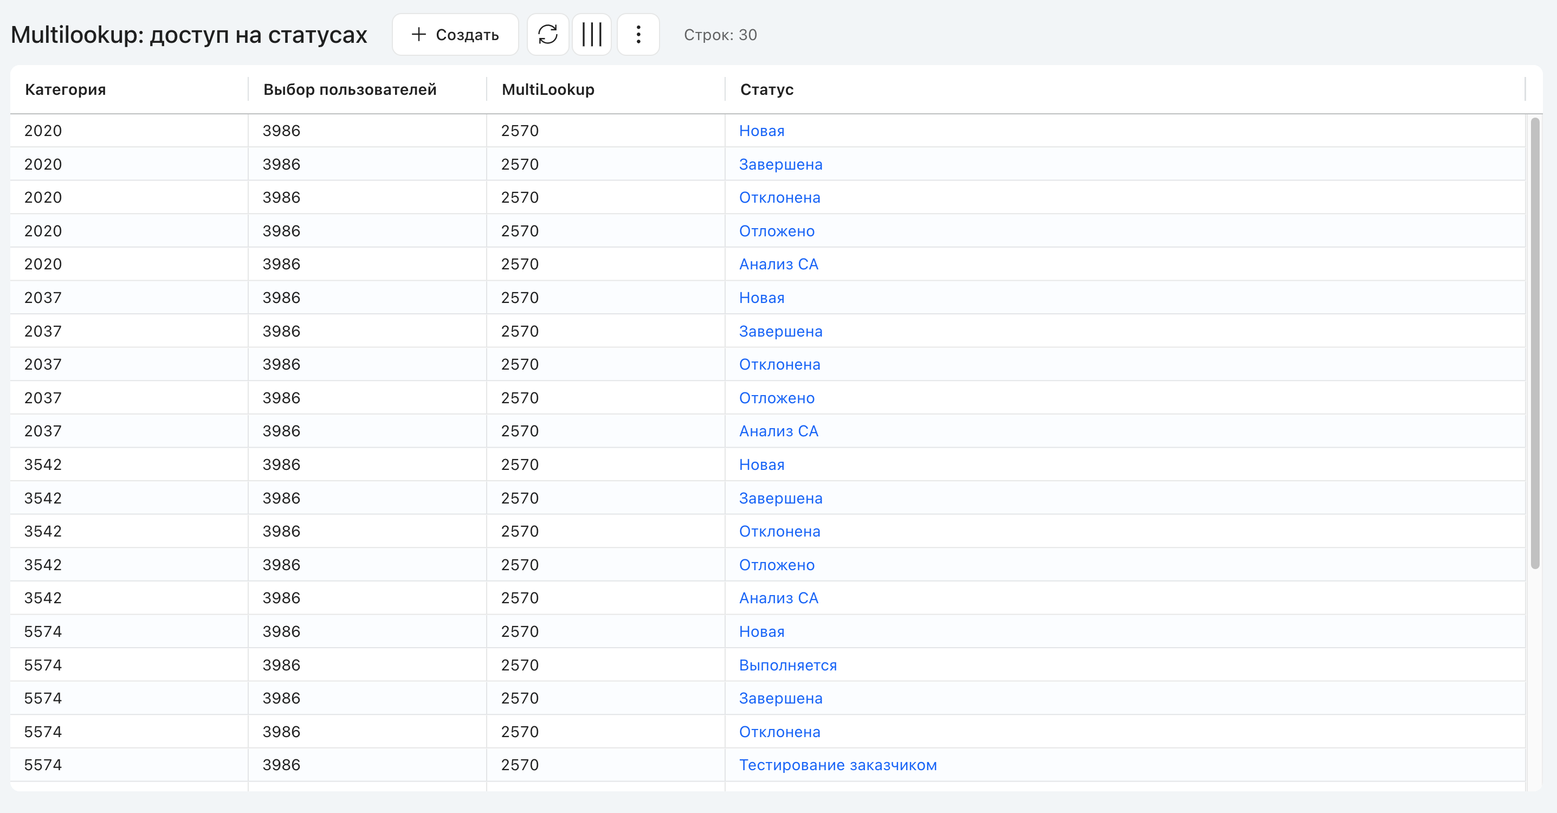Open the Новая link in first 2020 row
Viewport: 1557px width, 813px height.
coord(761,131)
